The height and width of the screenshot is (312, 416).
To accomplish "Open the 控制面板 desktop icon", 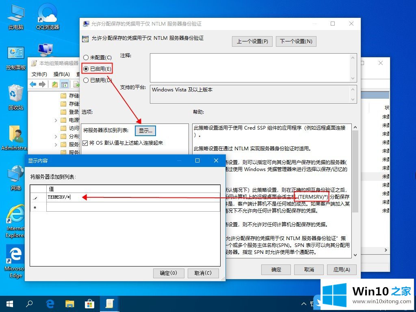I will pyautogui.click(x=16, y=58).
